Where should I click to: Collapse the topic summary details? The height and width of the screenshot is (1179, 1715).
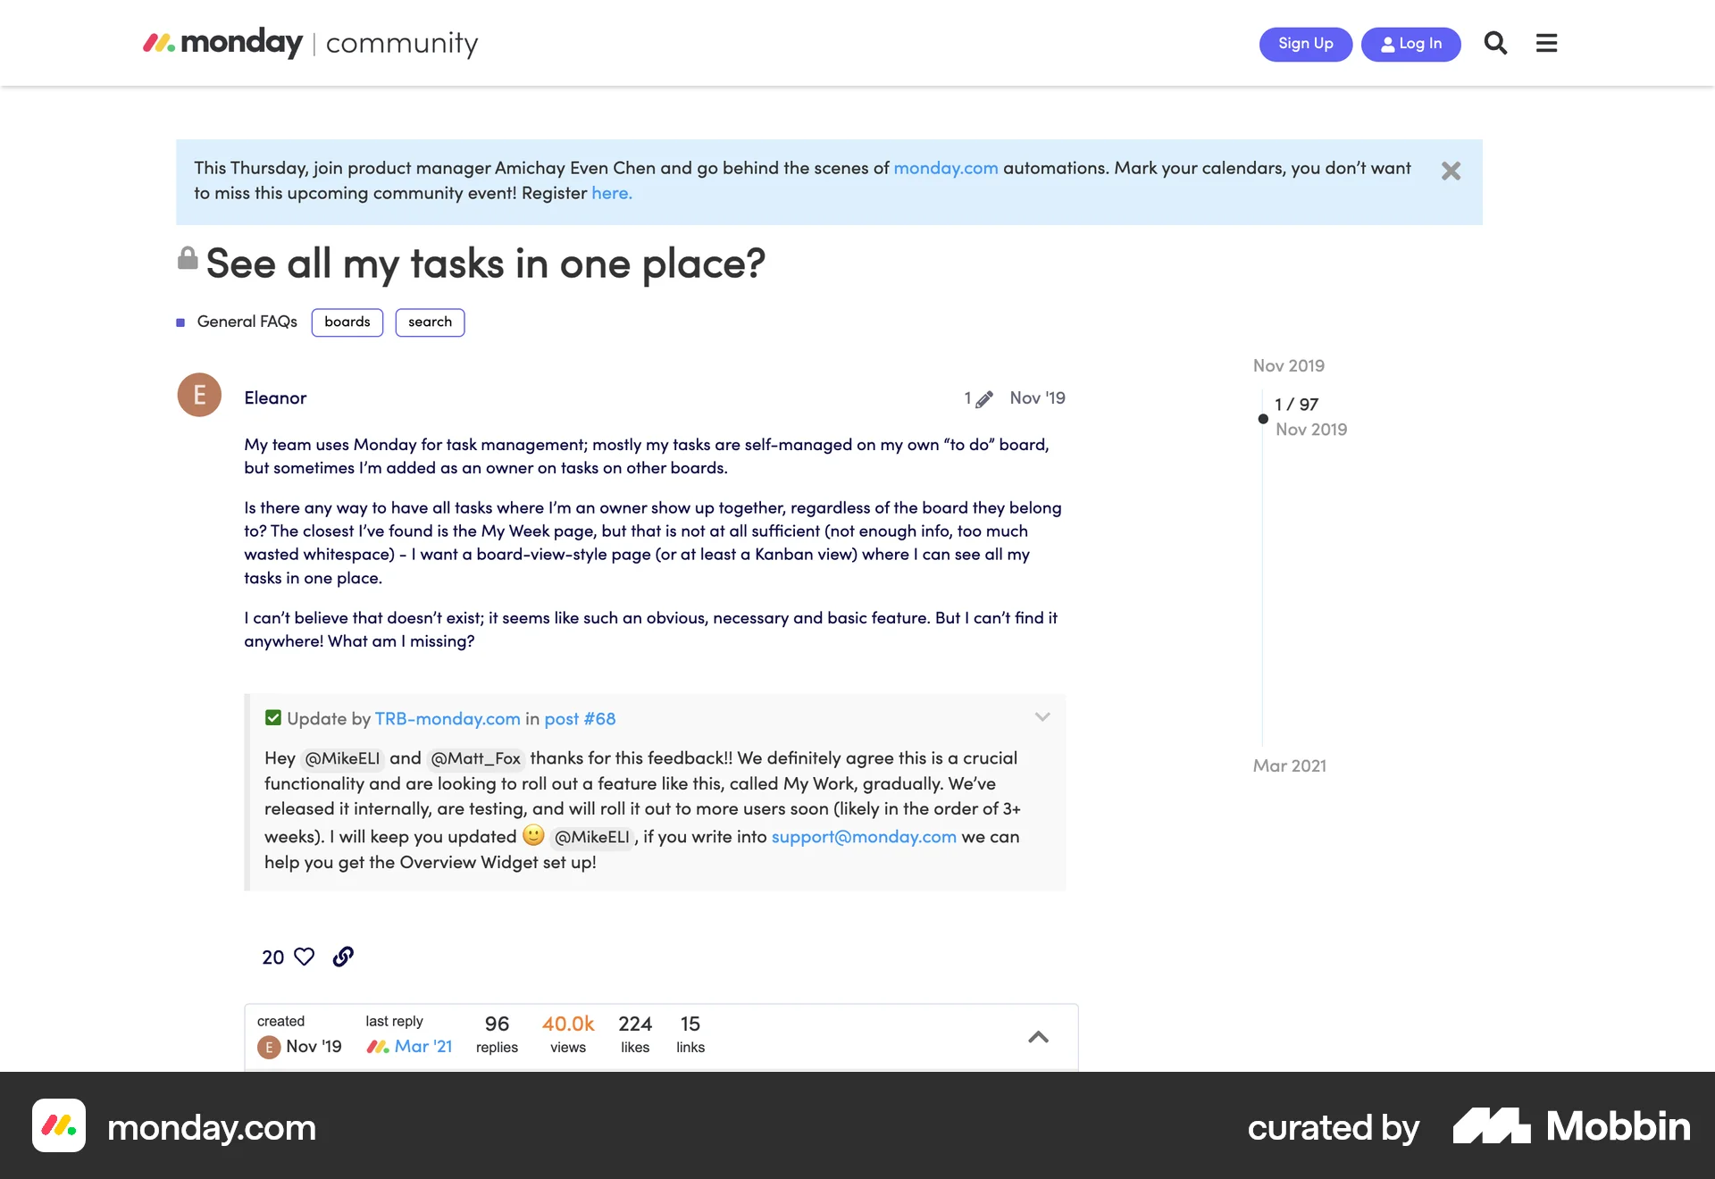[x=1038, y=1037]
